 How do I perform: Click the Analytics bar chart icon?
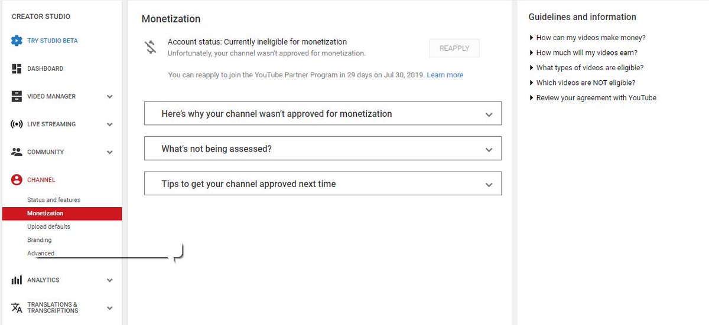point(17,280)
